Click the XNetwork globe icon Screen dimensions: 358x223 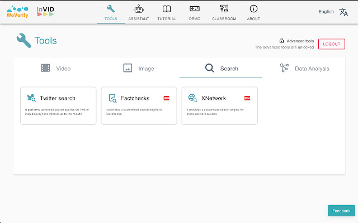point(193,98)
